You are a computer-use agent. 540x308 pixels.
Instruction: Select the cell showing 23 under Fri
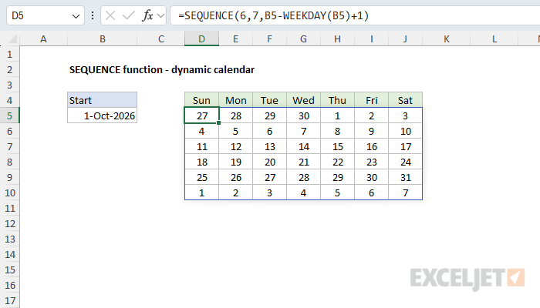pyautogui.click(x=372, y=162)
